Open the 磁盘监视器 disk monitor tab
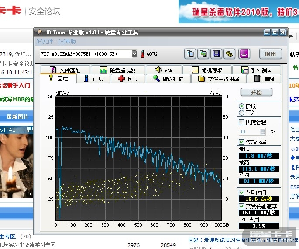Image resolution: width=299 pixels, height=249 pixels. 117,70
